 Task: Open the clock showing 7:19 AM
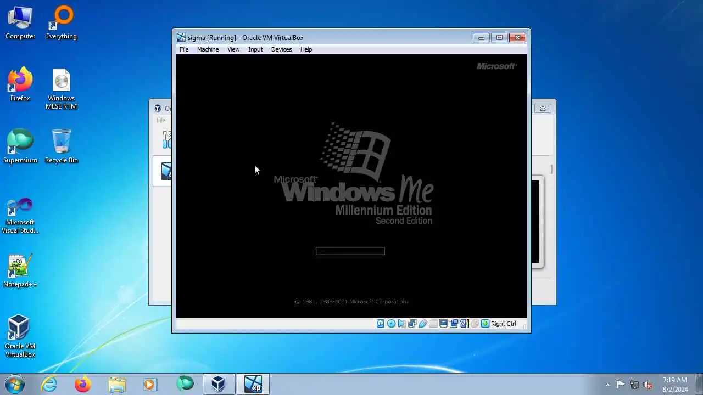pyautogui.click(x=674, y=384)
